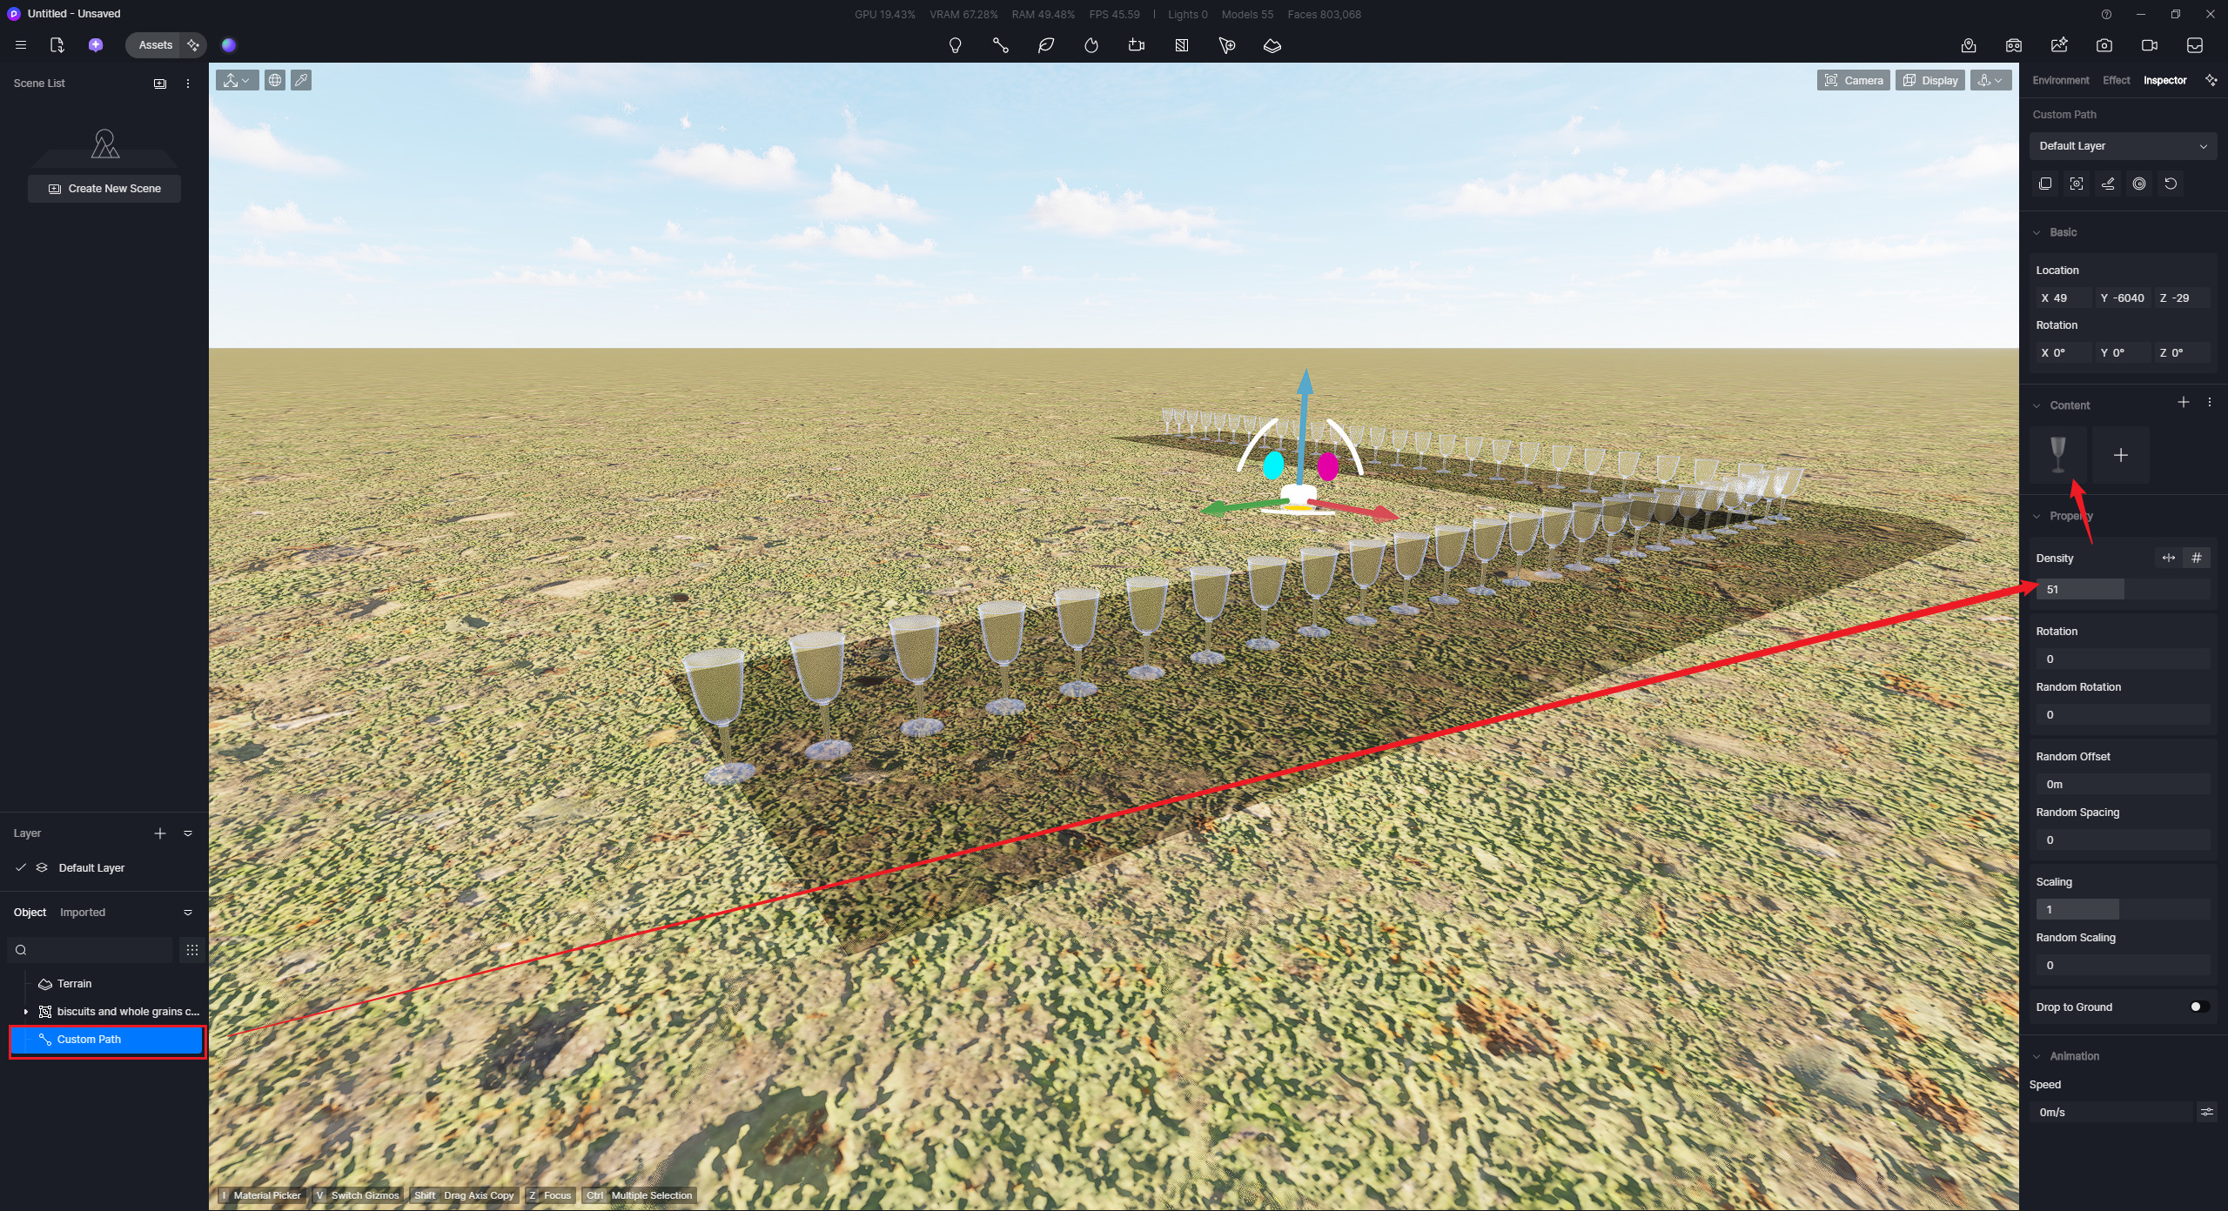
Task: Click the Create New Scene button
Action: click(104, 188)
